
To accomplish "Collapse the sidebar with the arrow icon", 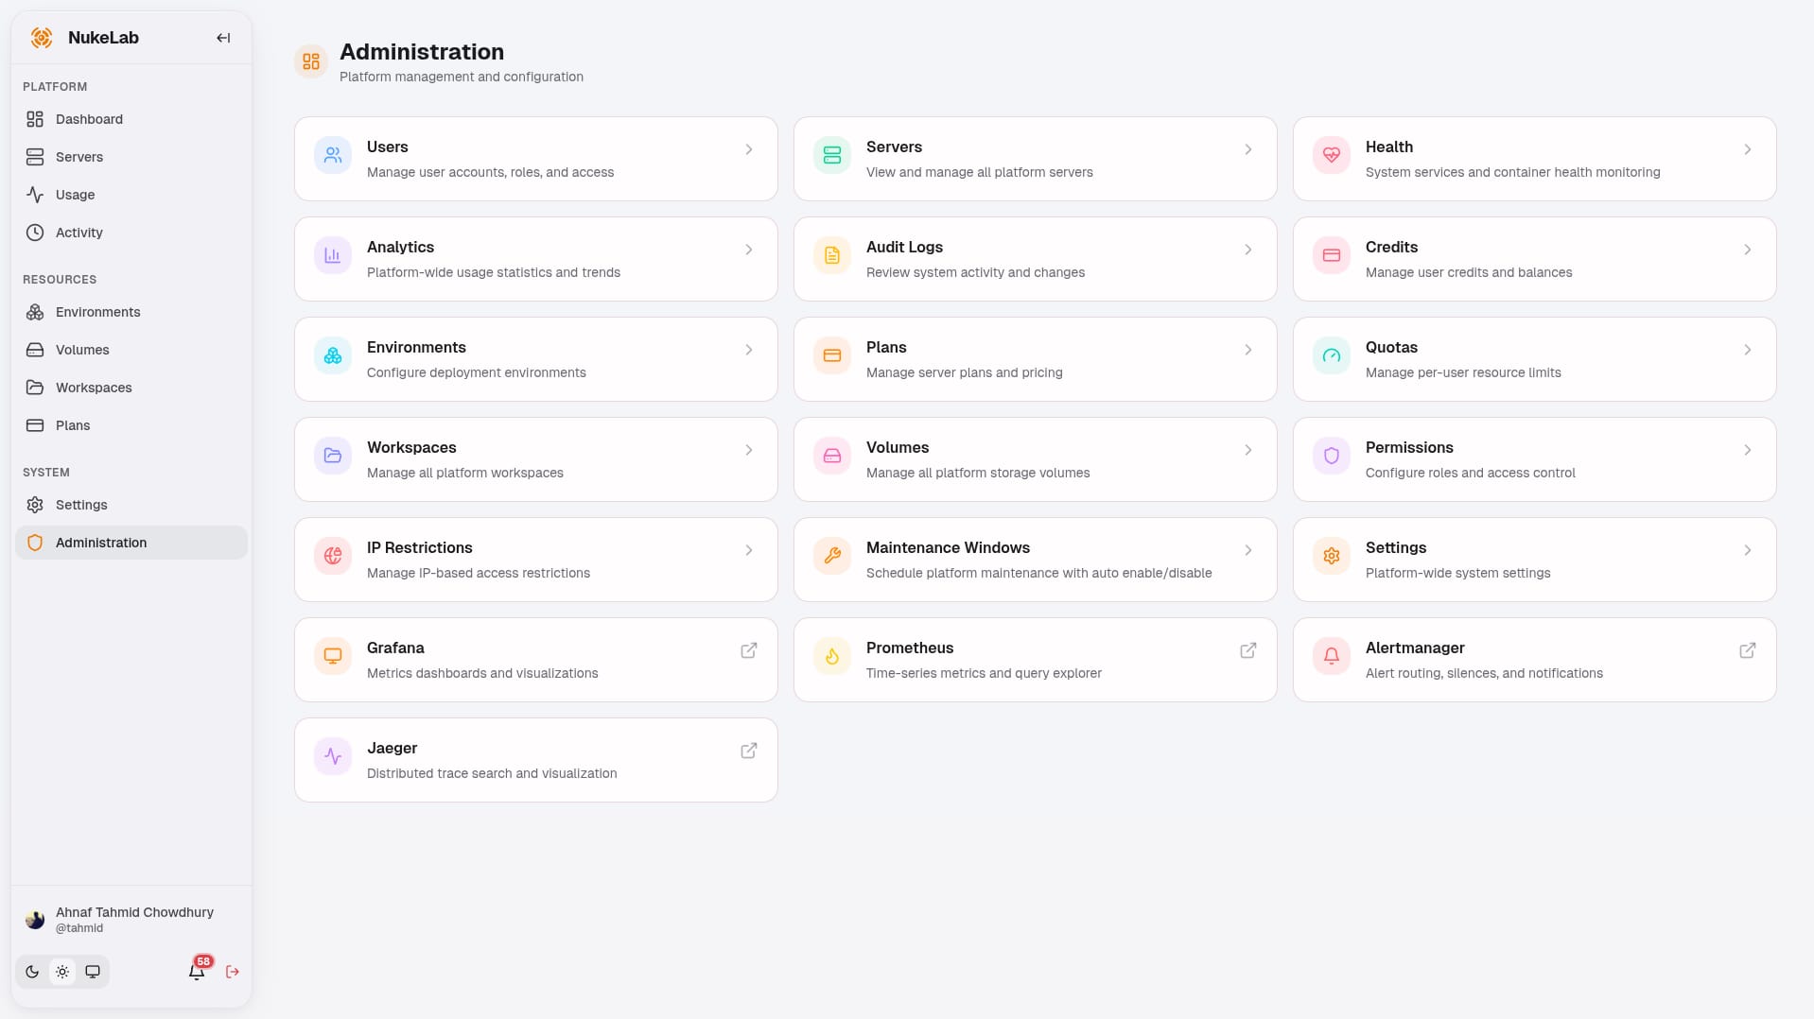I will pos(223,38).
